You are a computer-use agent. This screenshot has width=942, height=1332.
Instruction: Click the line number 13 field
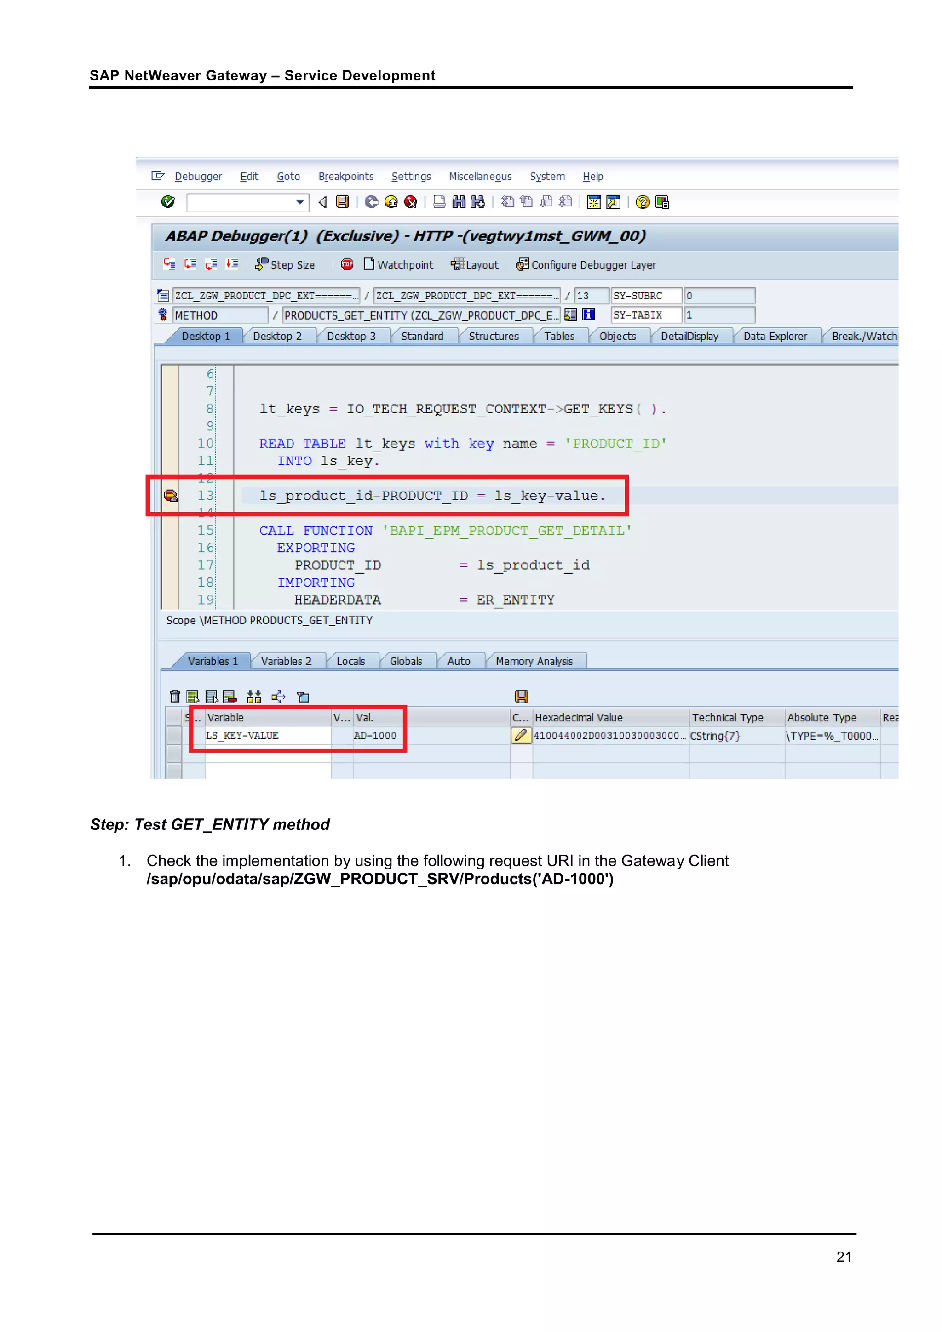(x=591, y=296)
